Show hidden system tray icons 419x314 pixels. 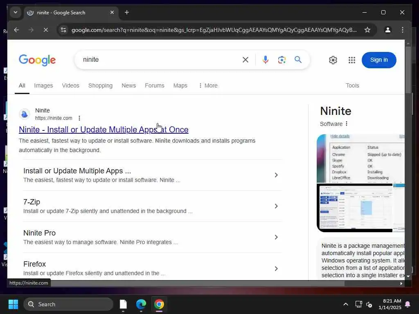coord(345,304)
